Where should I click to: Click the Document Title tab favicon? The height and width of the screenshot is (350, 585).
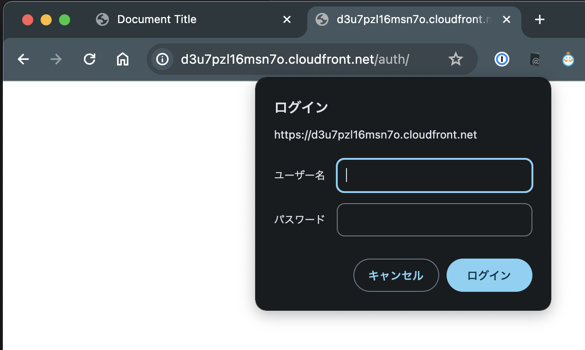click(102, 19)
